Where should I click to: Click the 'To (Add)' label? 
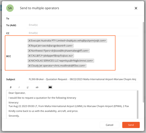point(11,25)
